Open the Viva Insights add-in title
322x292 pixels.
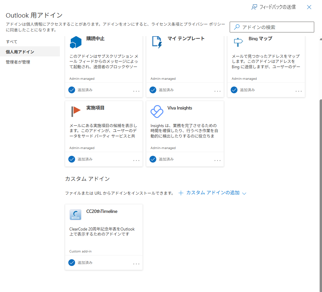click(180, 108)
